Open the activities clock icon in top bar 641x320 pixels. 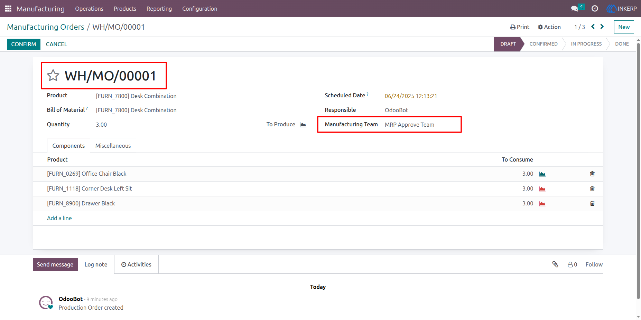595,9
